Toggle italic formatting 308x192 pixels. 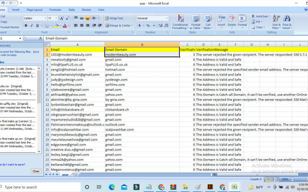31,25
